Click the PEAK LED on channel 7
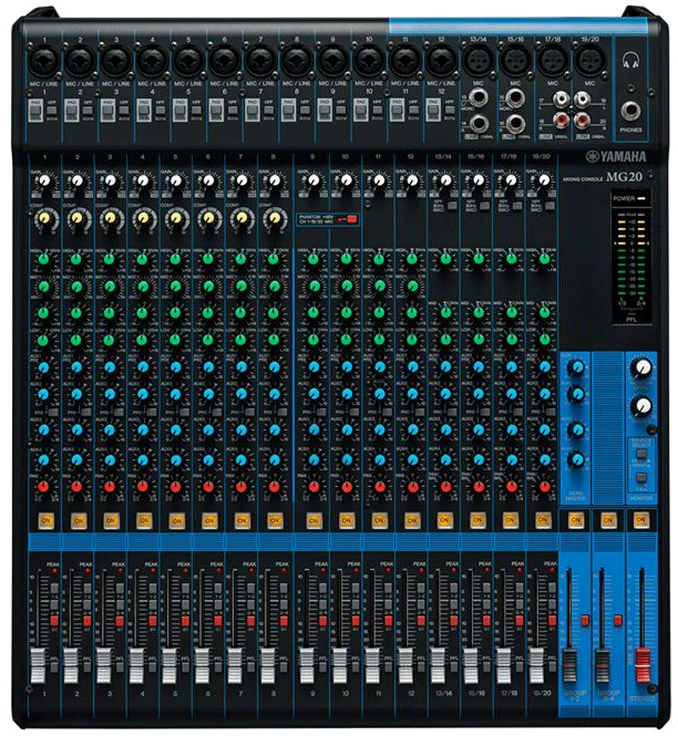This screenshot has width=678, height=736. (252, 571)
